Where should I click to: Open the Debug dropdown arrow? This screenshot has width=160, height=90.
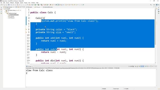[33, 5]
